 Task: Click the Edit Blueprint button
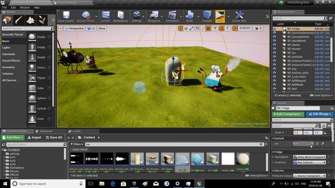319,114
